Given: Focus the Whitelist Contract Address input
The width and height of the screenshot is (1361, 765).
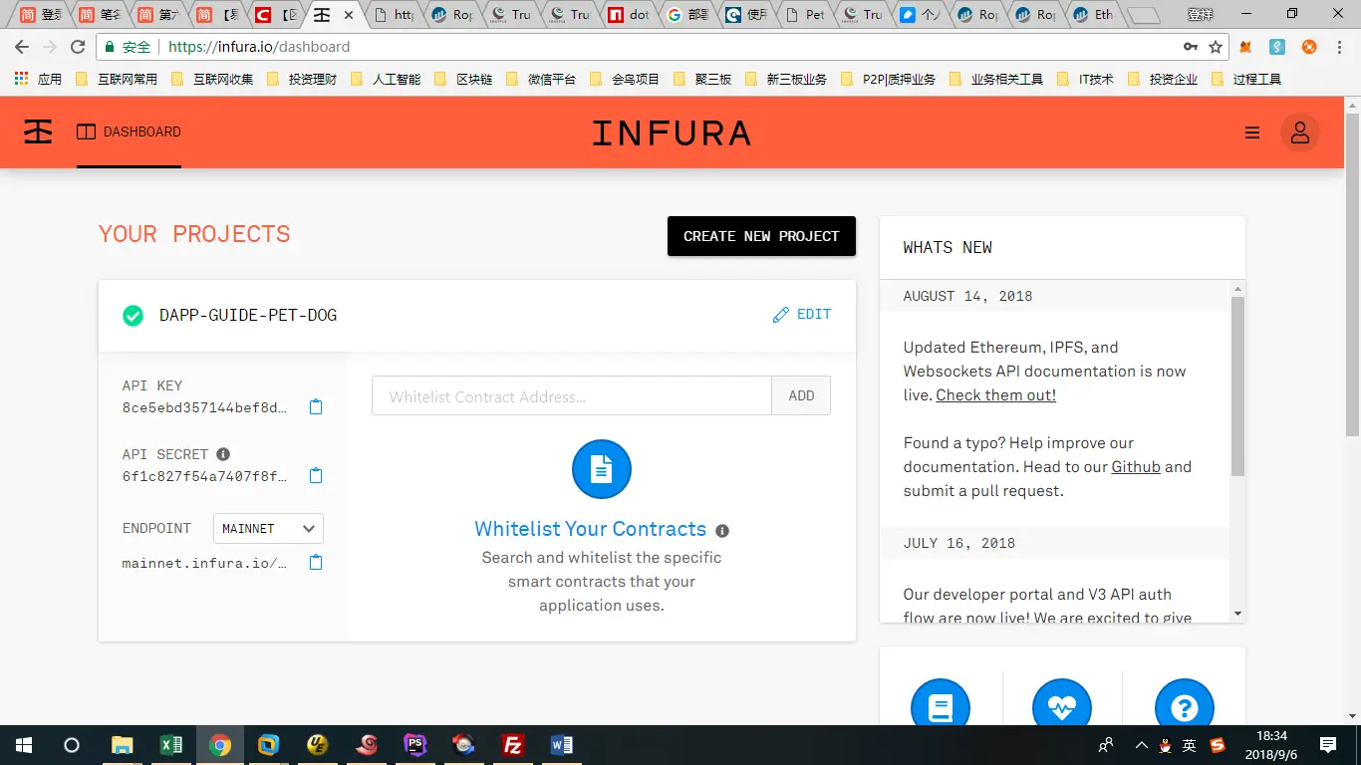Looking at the screenshot, I should (x=572, y=395).
